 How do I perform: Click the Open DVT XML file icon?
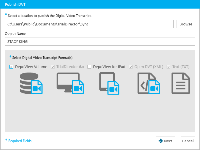(x=149, y=83)
